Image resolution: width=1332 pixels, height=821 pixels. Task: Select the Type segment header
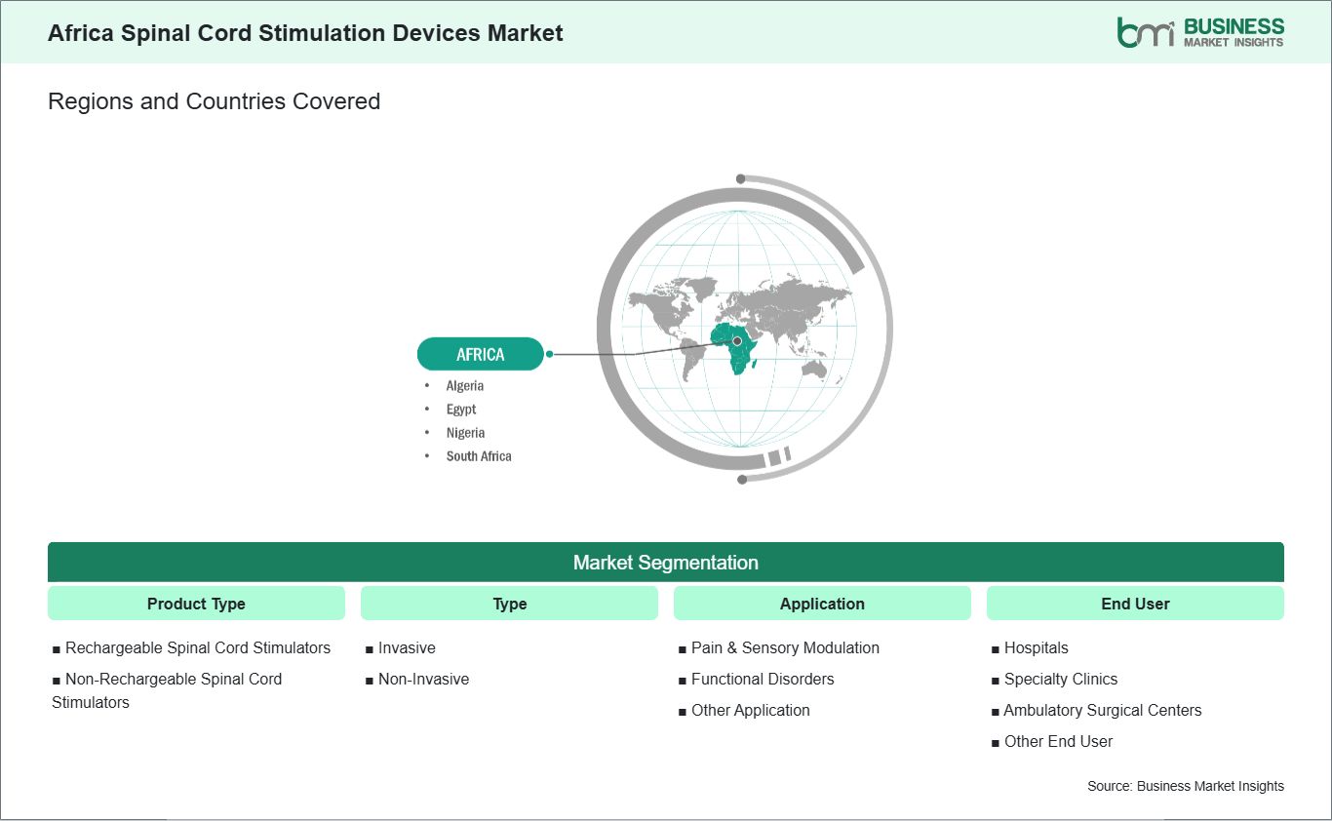pos(510,604)
